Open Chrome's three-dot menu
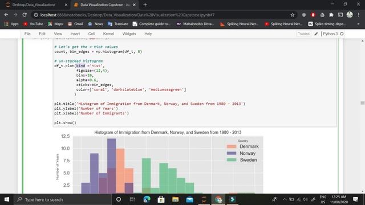365x205 pixels. [x=359, y=15]
